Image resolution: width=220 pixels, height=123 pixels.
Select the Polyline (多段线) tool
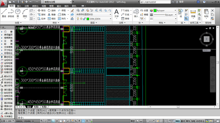(11, 13)
